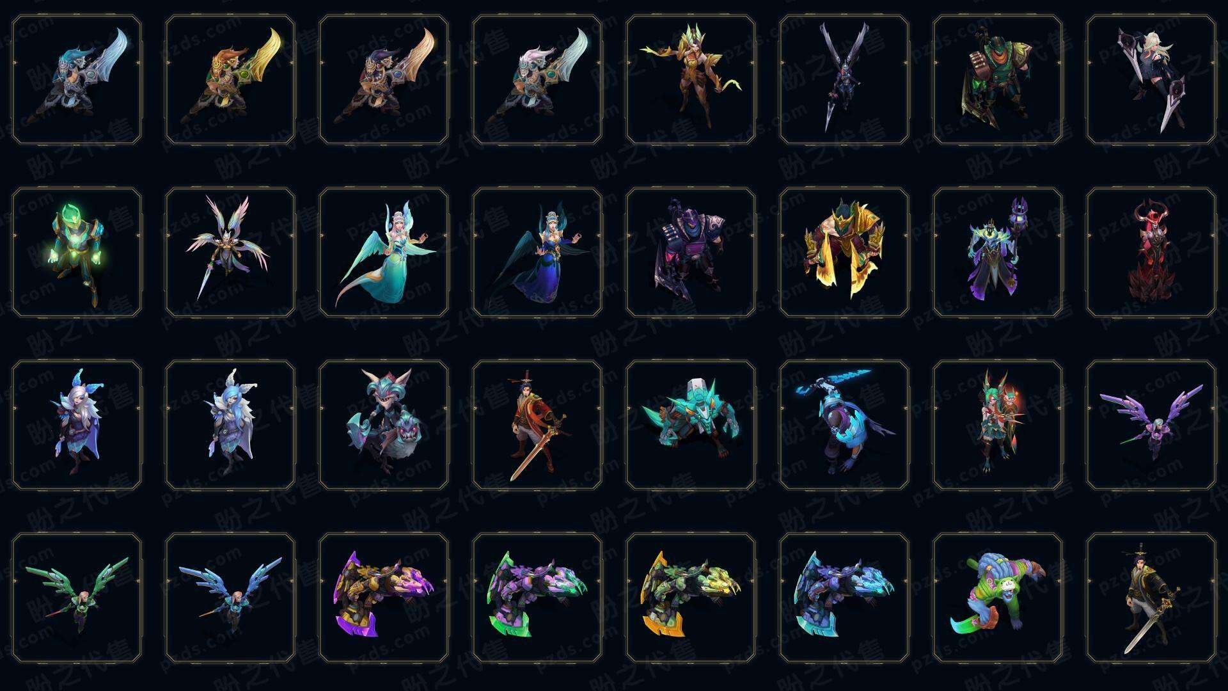Choose the winged lady in teal dress
The height and width of the screenshot is (691, 1228).
point(384,253)
